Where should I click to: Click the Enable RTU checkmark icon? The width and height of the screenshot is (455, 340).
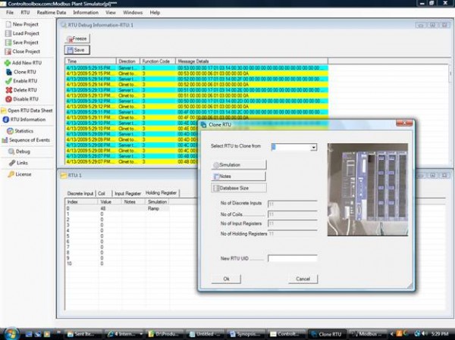pyautogui.click(x=8, y=80)
